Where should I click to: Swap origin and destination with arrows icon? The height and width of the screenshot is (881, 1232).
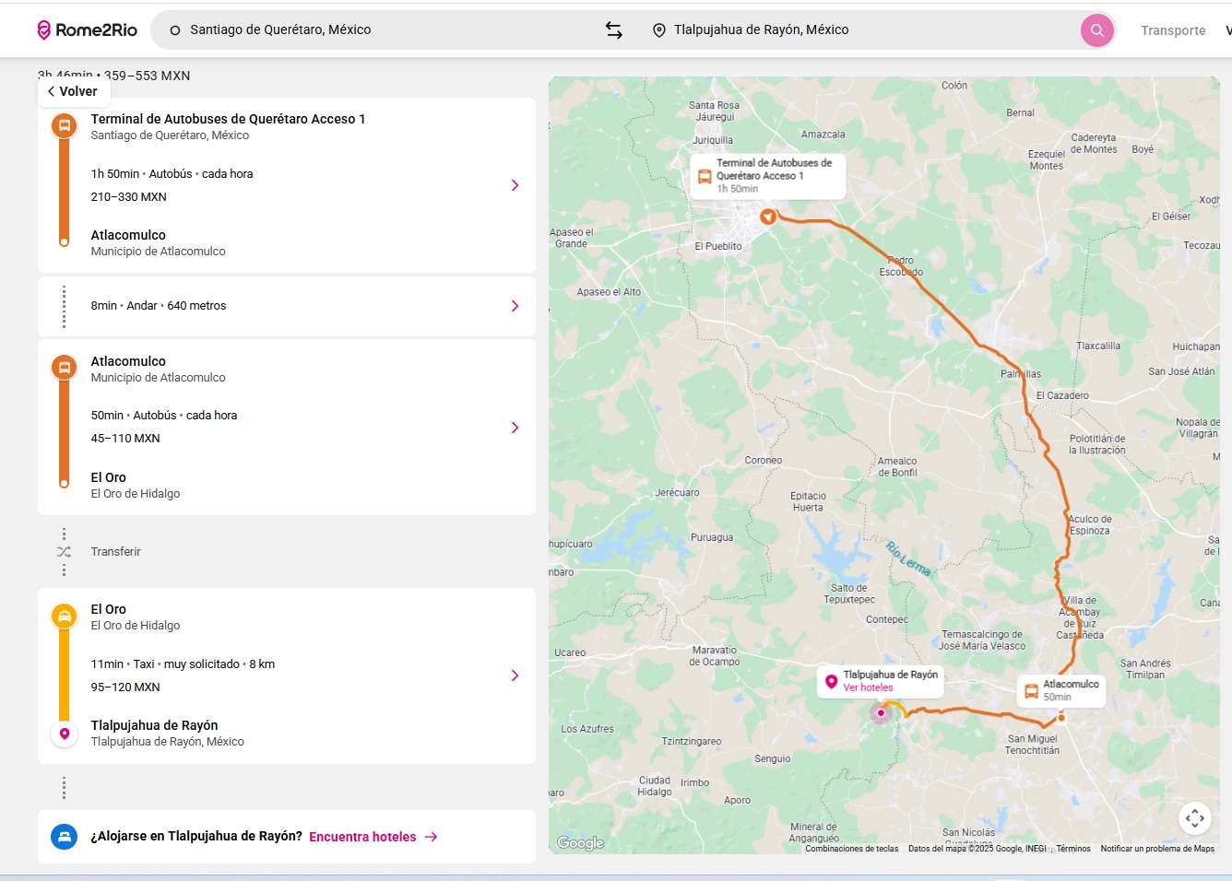click(x=613, y=30)
